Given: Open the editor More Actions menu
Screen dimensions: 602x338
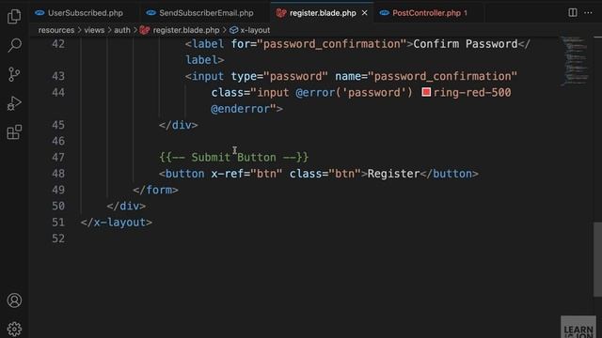Looking at the screenshot, I should 588,12.
